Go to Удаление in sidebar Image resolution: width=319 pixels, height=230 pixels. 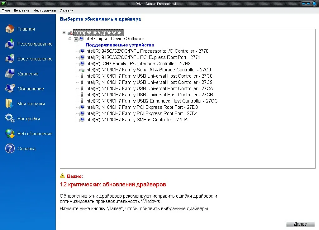[x=28, y=74]
